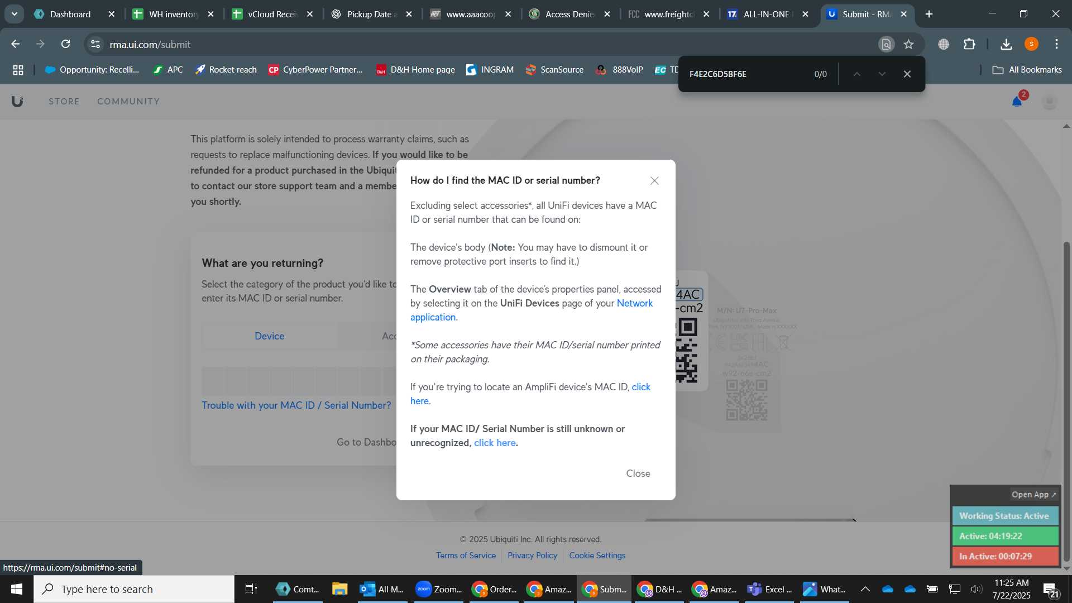Open the browser extensions puzzle icon
The image size is (1072, 603).
coord(969,44)
